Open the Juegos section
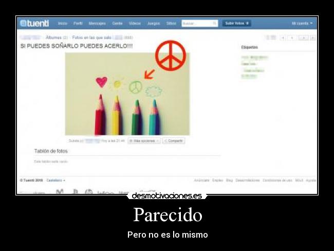This screenshot has height=251, width=334. coord(154,23)
